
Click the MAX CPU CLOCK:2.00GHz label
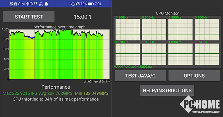[133, 67]
